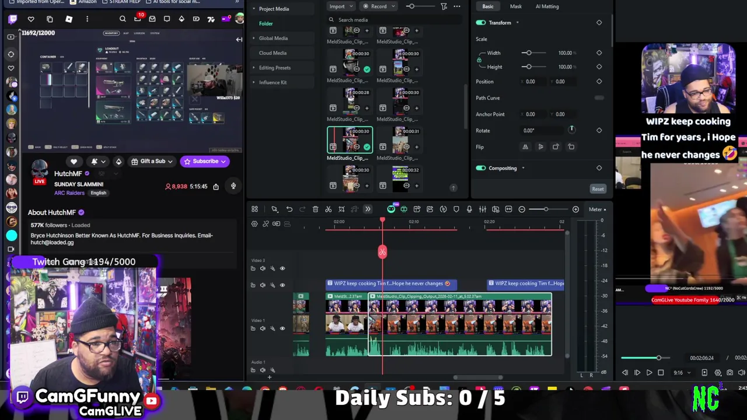Open the Import dropdown
This screenshot has width=747, height=420.
pos(340,6)
